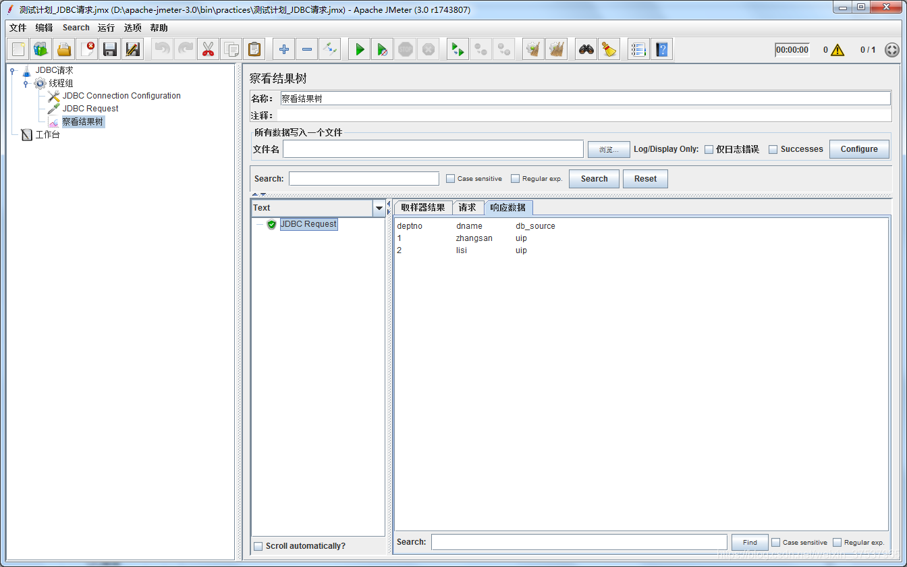
Task: Click the Stop sign icon
Action: pos(406,49)
